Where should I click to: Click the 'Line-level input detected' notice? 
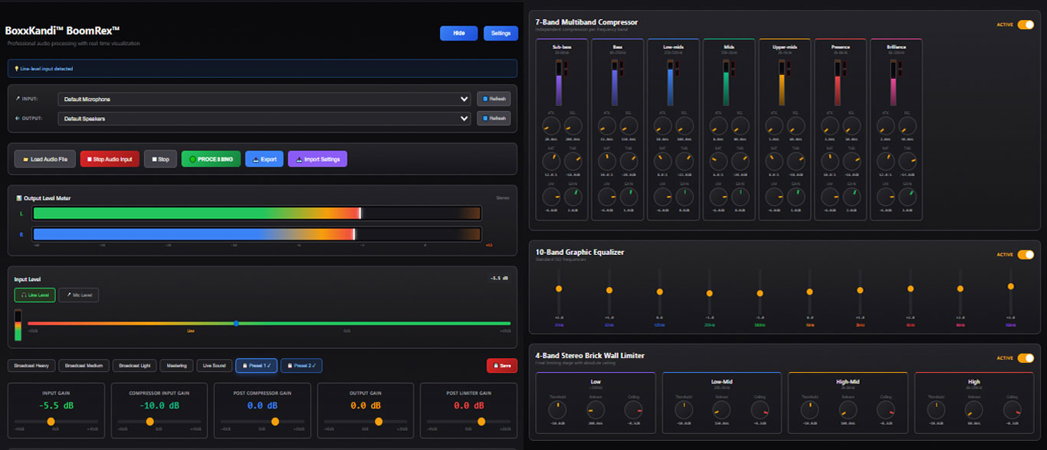pyautogui.click(x=262, y=69)
